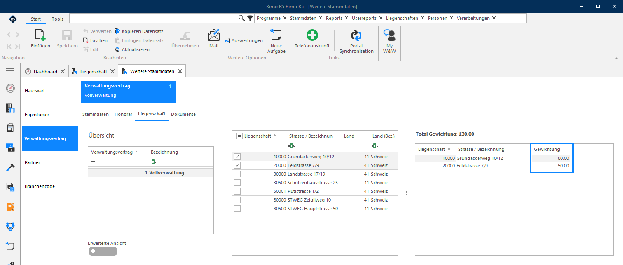This screenshot has width=623, height=265.
Task: Click the R5 application logo
Action: point(13,19)
